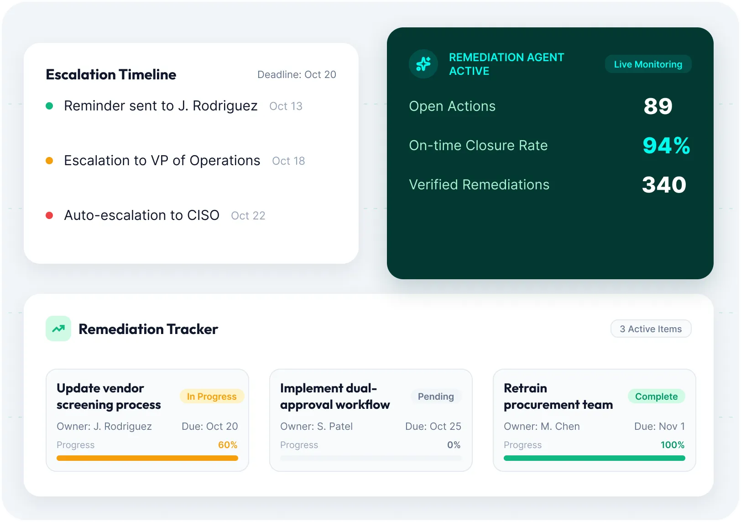Select Auto-escalation to CISO entry
The height and width of the screenshot is (522, 741).
pos(141,215)
